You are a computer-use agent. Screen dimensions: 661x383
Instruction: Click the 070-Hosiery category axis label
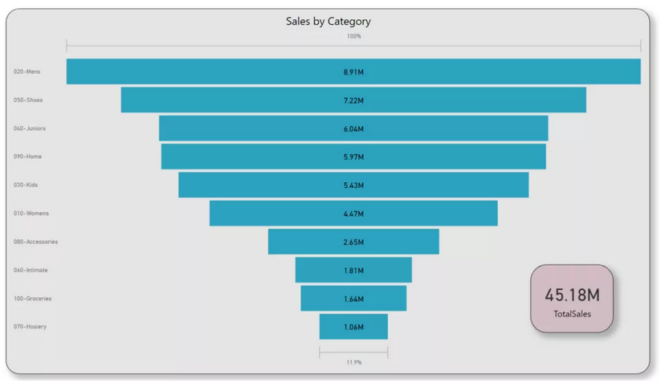(30, 327)
